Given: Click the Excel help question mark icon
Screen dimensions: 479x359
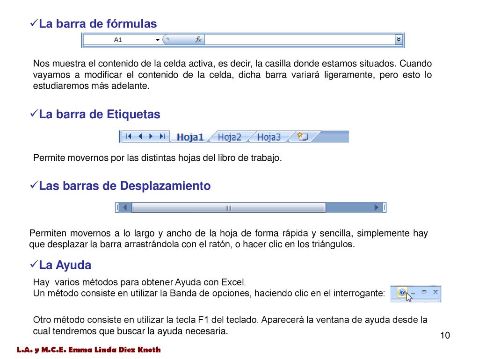Looking at the screenshot, I should click(402, 293).
